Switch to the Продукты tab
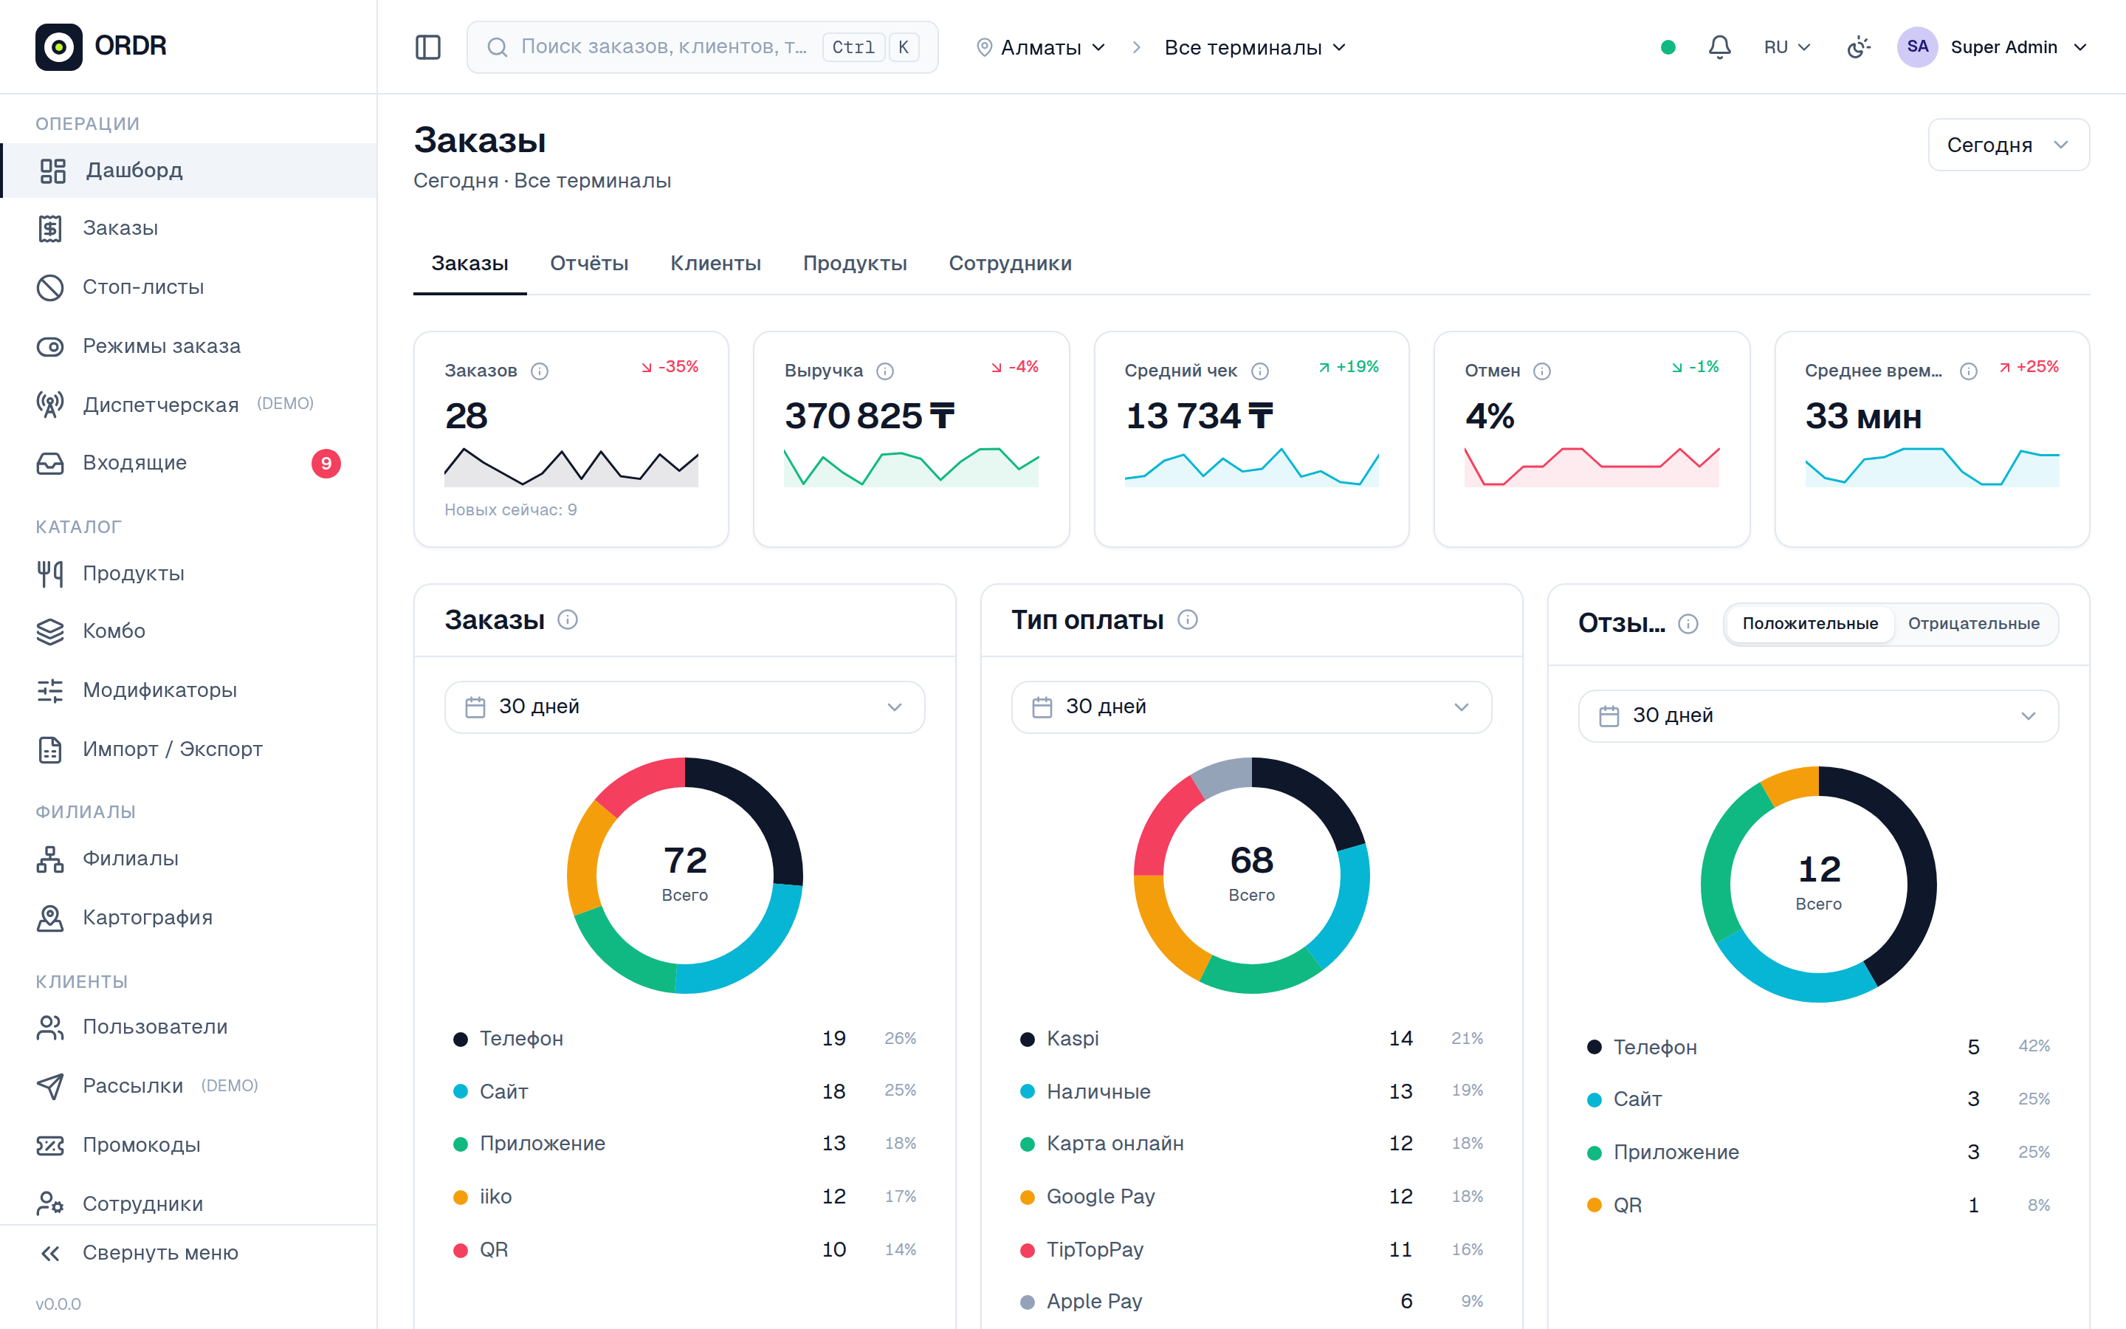 pyautogui.click(x=855, y=264)
